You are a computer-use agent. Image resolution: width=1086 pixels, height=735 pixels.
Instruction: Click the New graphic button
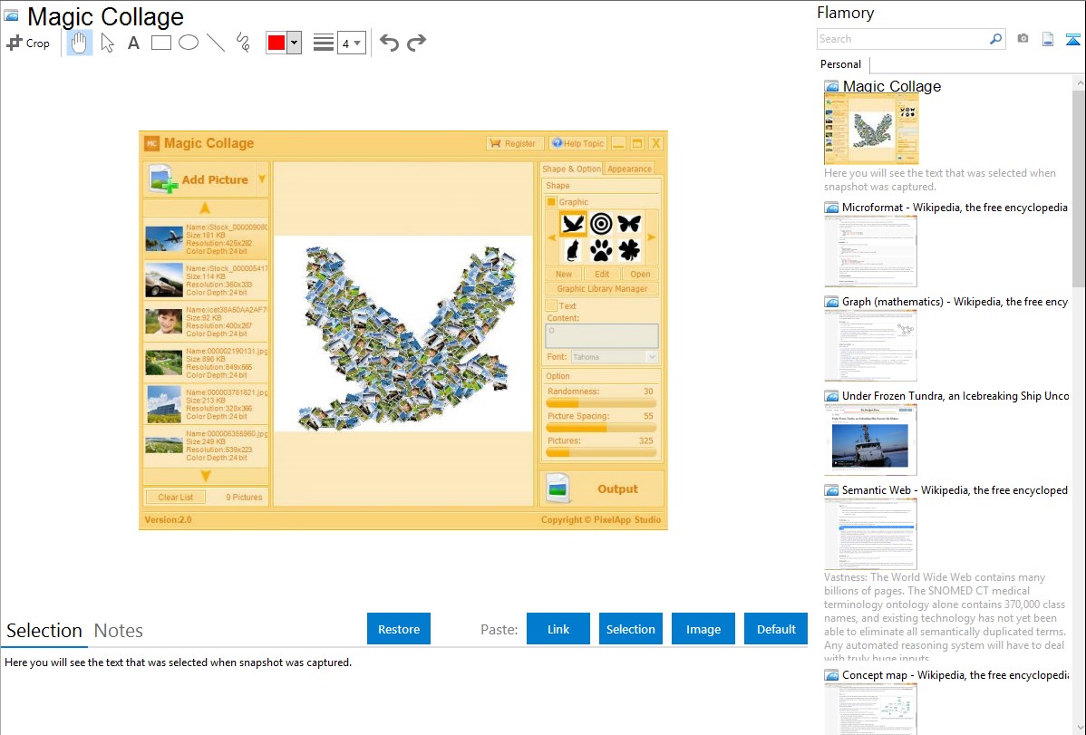tap(564, 275)
